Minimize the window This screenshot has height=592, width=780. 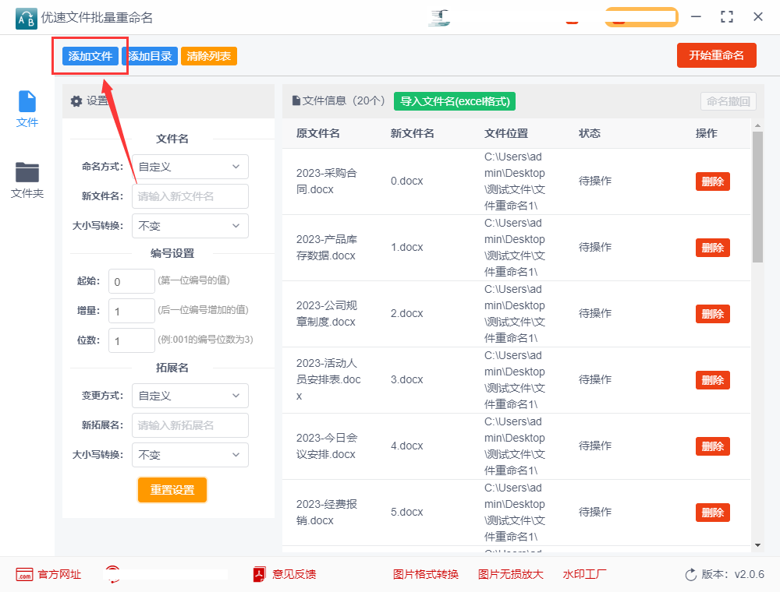point(696,17)
